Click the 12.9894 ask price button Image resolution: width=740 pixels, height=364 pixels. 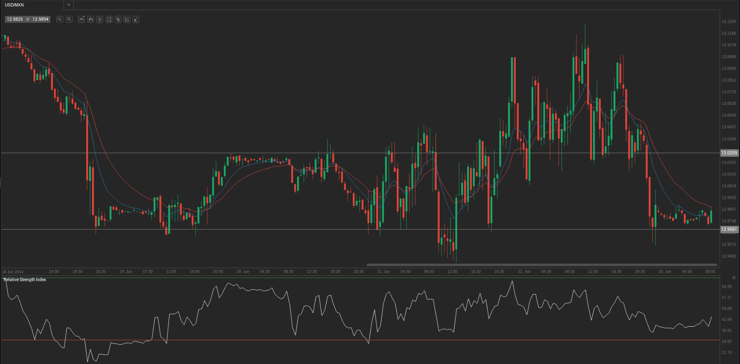coord(40,19)
